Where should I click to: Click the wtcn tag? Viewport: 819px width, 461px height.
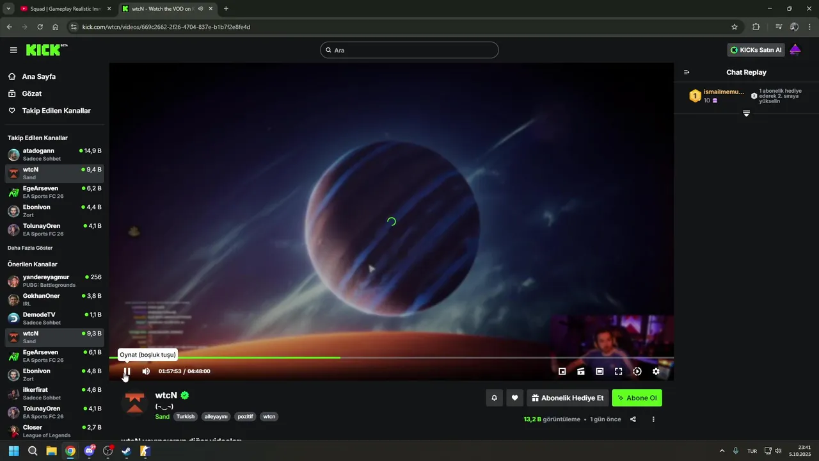[x=269, y=416]
